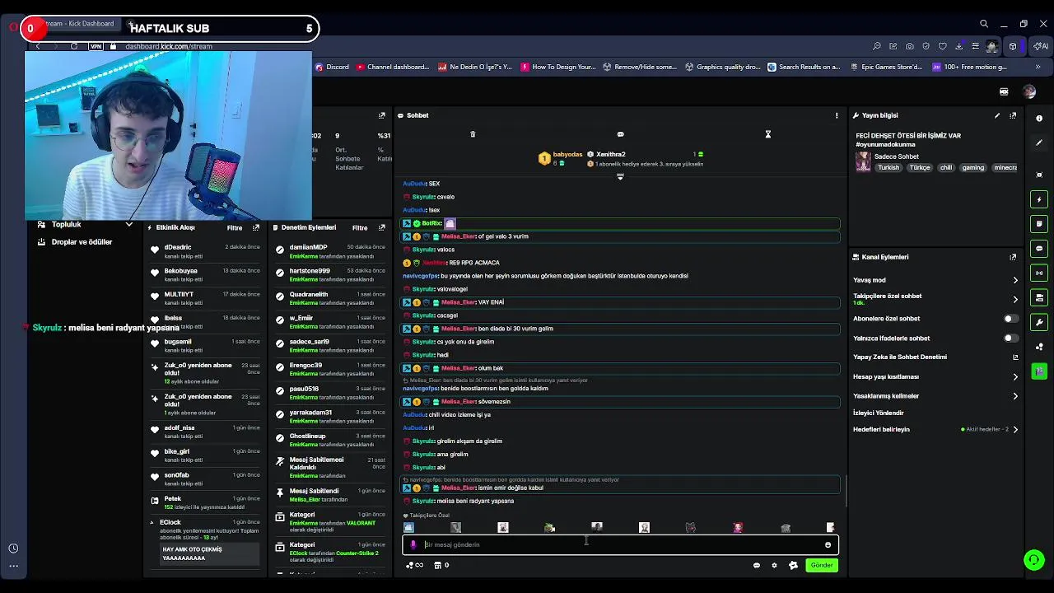
Task: Click Xenithra2 in the leaderboard
Action: click(611, 154)
